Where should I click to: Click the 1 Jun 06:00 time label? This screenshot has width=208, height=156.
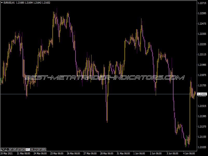pos(139,153)
